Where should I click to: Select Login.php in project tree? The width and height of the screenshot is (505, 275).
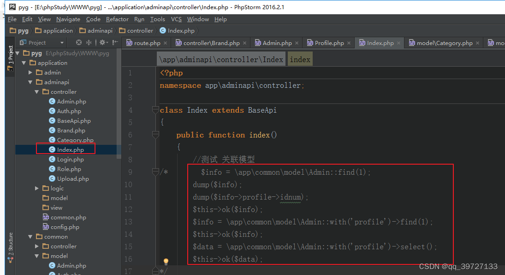click(66, 159)
